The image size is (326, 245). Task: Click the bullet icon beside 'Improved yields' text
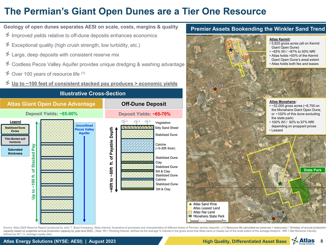pyautogui.click(x=7, y=36)
